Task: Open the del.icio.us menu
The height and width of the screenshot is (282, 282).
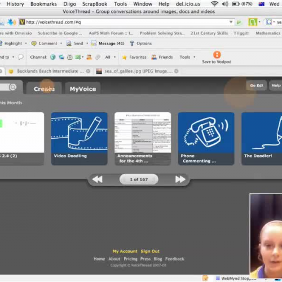Action: coord(188,4)
